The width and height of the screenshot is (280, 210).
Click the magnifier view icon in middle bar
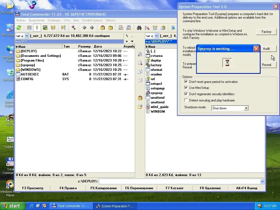[x=140, y=54]
